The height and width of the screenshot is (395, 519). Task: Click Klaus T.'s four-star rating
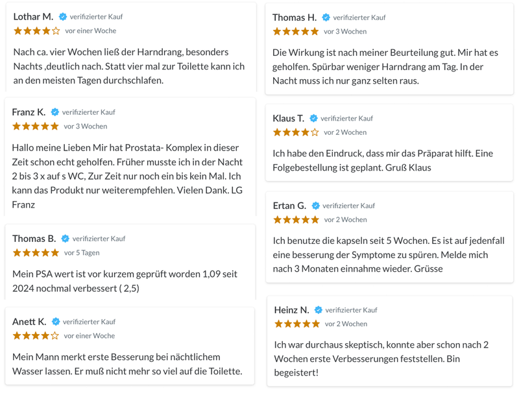click(x=296, y=132)
